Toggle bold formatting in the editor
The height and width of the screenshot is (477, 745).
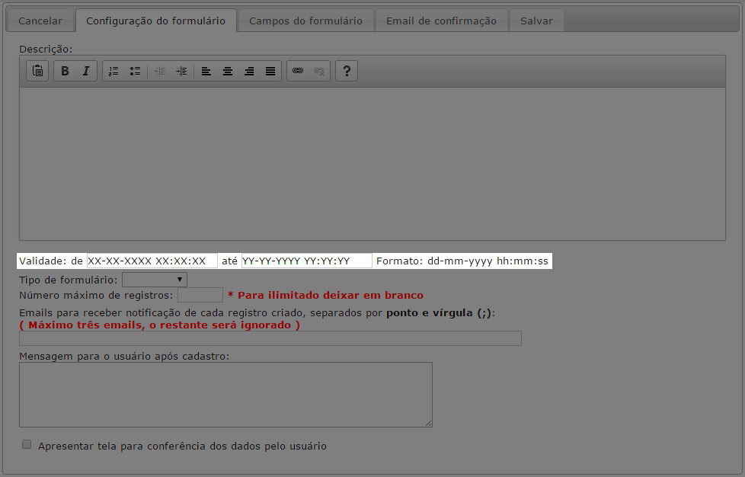pos(65,71)
